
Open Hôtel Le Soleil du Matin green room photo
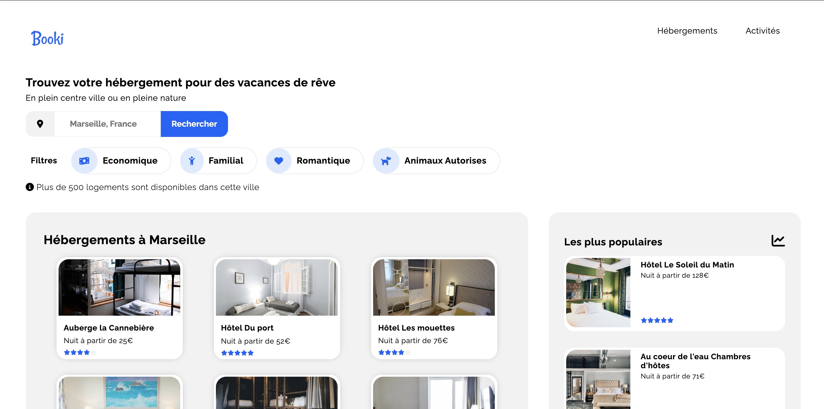click(x=598, y=292)
